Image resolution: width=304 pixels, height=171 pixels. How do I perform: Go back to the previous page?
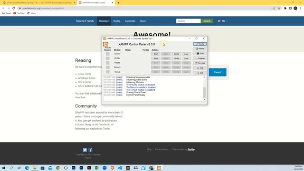[x=3, y=9]
